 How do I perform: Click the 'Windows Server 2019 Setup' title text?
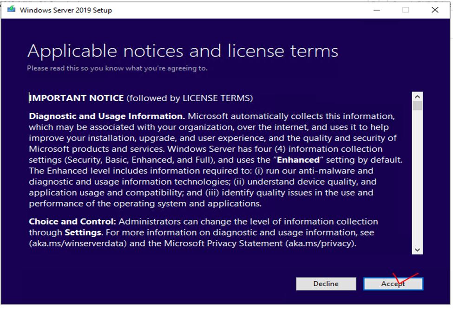point(66,10)
